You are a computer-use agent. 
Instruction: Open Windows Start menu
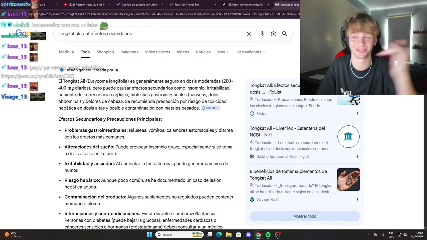149,235
